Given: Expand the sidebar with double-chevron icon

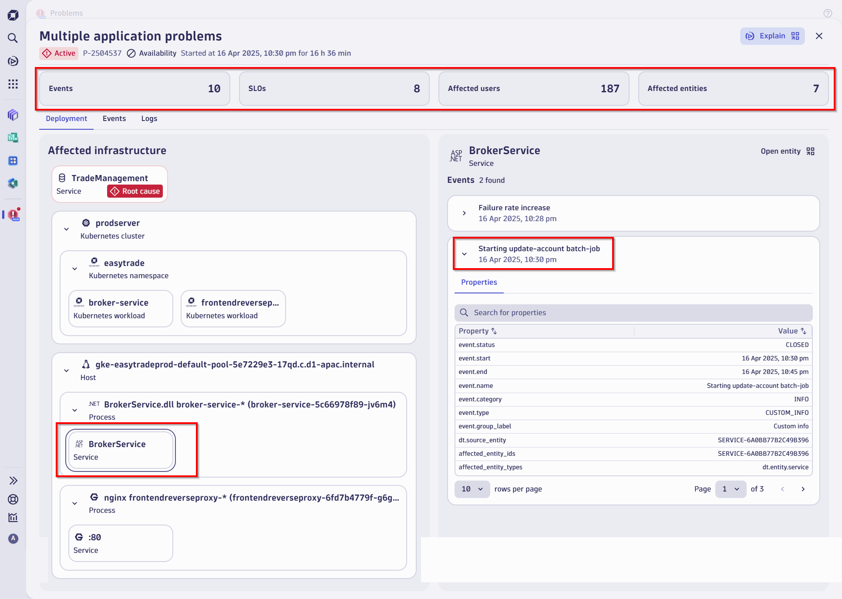Looking at the screenshot, I should point(13,481).
